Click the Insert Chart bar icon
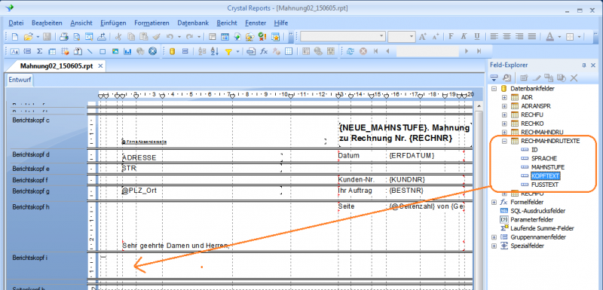The width and height of the screenshot is (603, 290). tap(127, 51)
